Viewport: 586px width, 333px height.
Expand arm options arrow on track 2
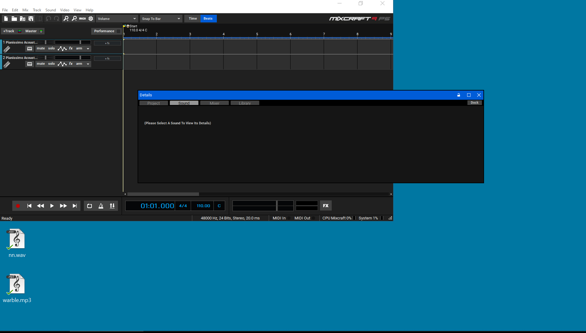tap(88, 64)
